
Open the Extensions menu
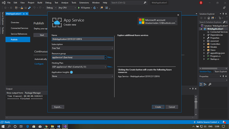84,3
